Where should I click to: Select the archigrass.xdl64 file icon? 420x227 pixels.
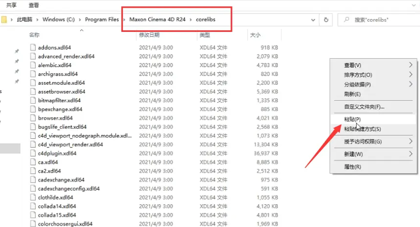pyautogui.click(x=33, y=74)
